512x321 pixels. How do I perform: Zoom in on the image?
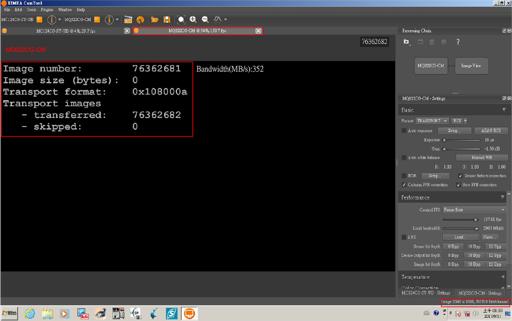tap(193, 19)
